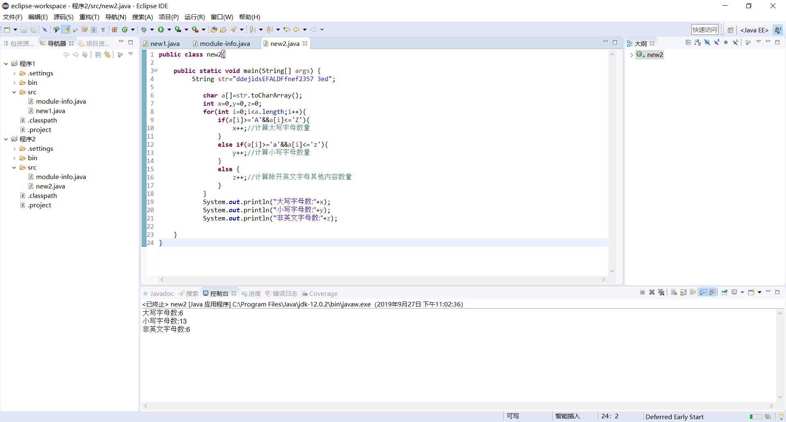Open the 文件(F) menu
This screenshot has height=422, width=786.
[12, 17]
